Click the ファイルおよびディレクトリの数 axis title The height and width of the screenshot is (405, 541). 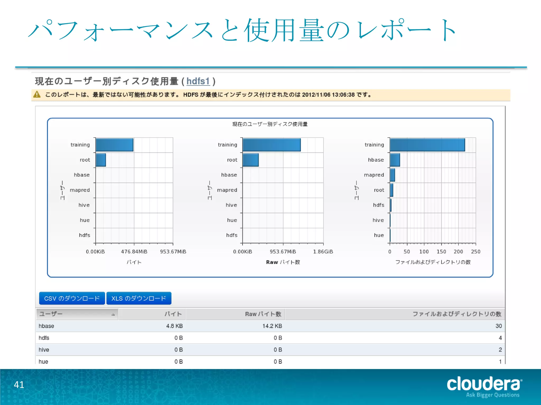[433, 262]
